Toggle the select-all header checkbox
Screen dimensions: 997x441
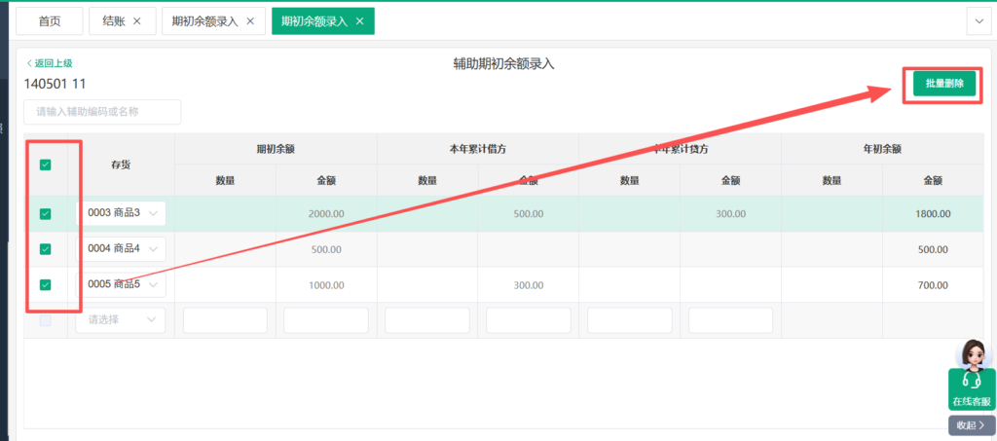(45, 165)
